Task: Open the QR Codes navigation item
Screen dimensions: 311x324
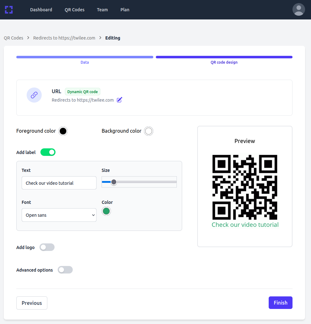Action: click(x=75, y=10)
